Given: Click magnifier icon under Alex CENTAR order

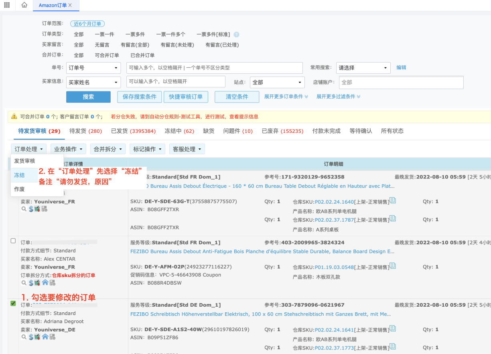Looking at the screenshot, I should point(24,283).
